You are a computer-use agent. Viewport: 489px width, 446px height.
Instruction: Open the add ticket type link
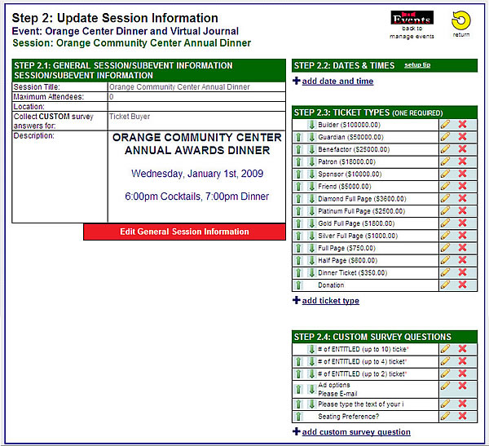point(330,301)
